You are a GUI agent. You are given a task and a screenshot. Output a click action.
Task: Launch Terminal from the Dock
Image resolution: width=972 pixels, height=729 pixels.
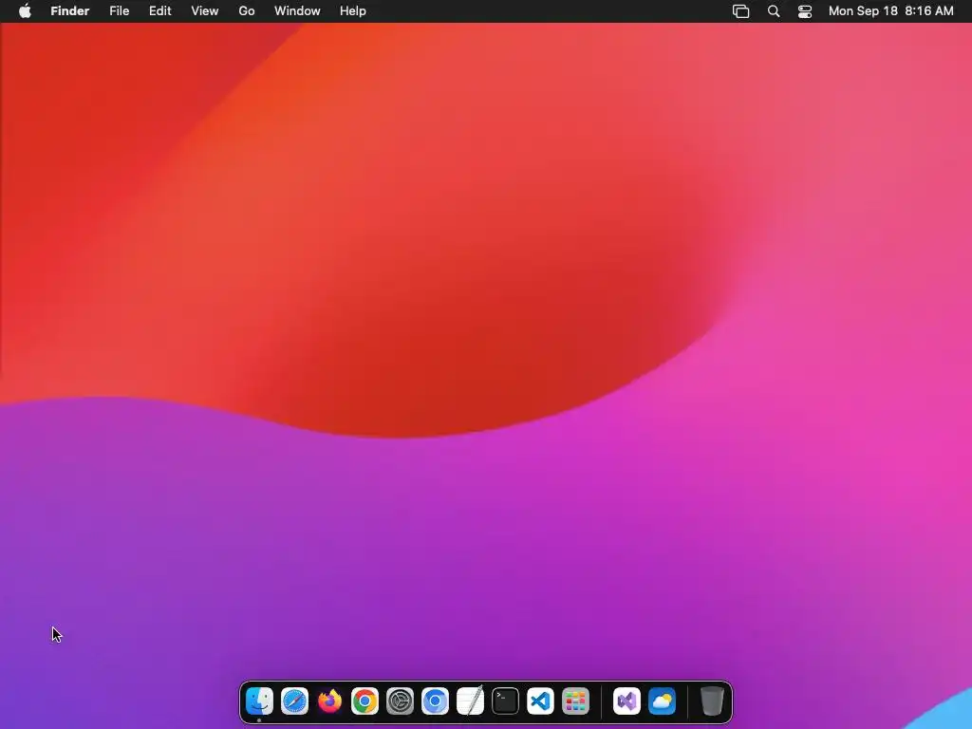pyautogui.click(x=505, y=701)
